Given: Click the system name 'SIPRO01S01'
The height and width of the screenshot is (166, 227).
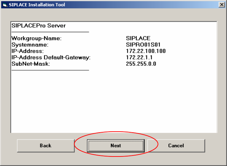Looking at the screenshot, I should tap(143, 45).
